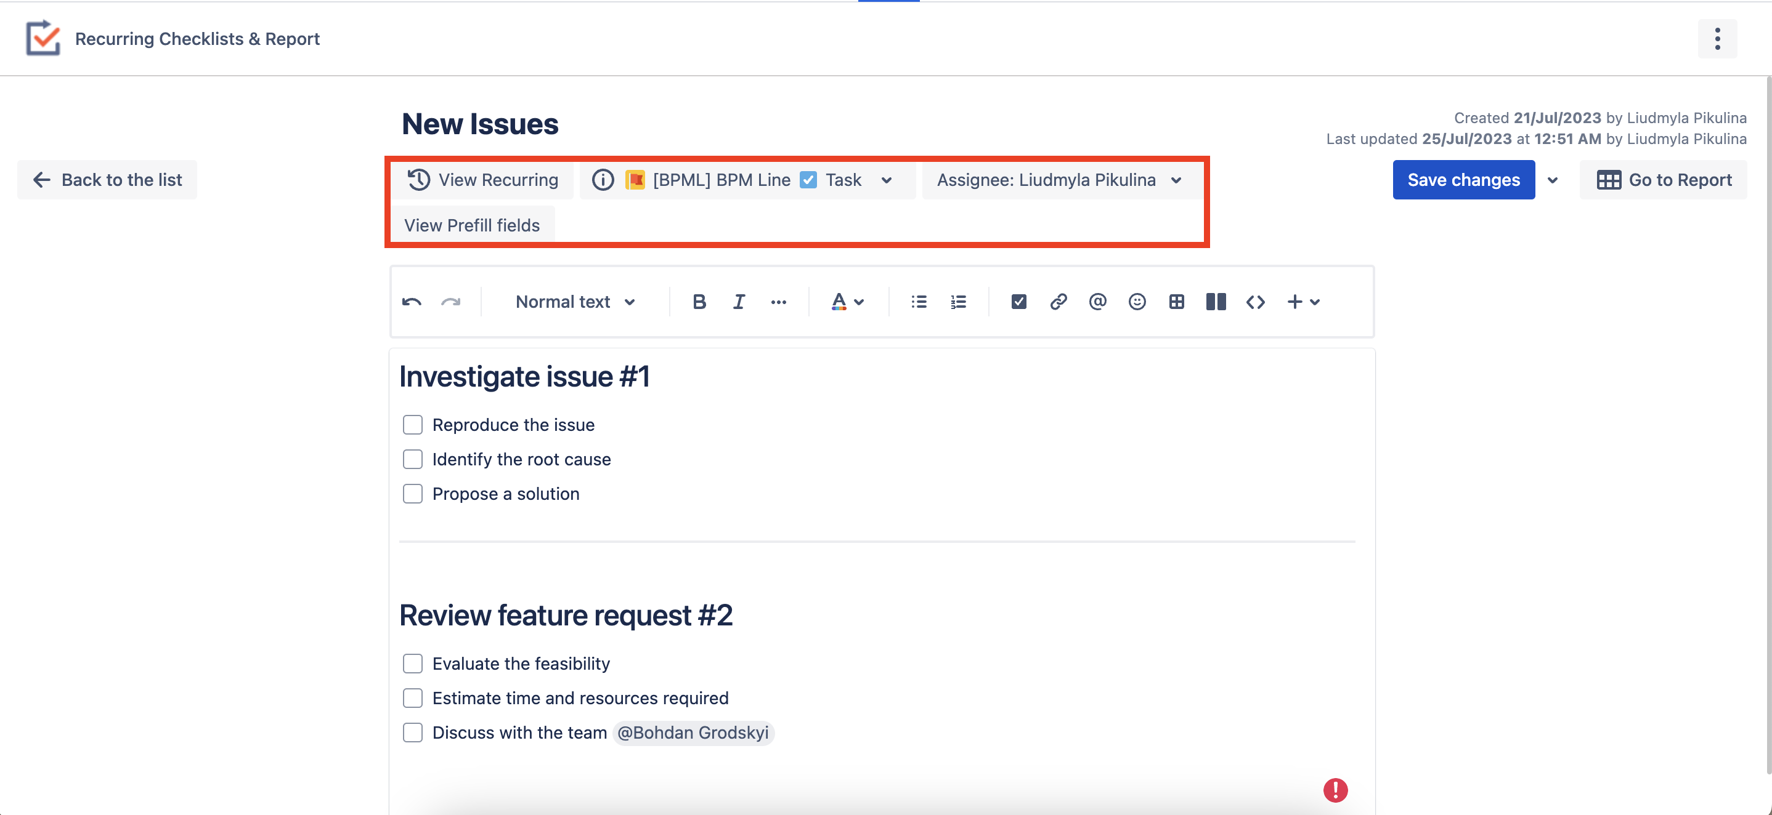
Task: Check off Reproduce the issue
Action: [413, 424]
